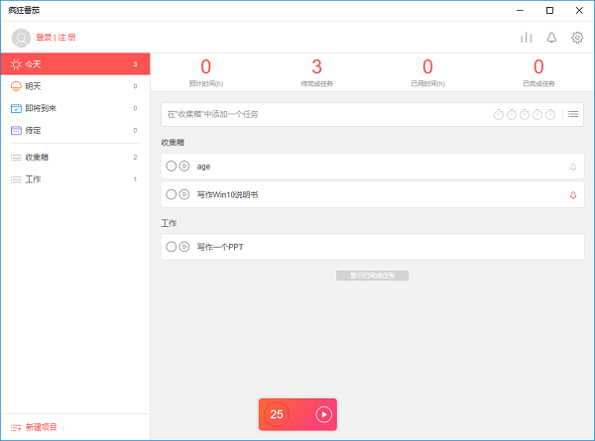Mark the age task as complete
This screenshot has width=595, height=441.
[x=172, y=166]
